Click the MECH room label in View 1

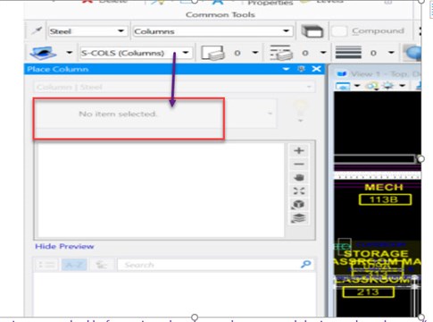tap(384, 187)
